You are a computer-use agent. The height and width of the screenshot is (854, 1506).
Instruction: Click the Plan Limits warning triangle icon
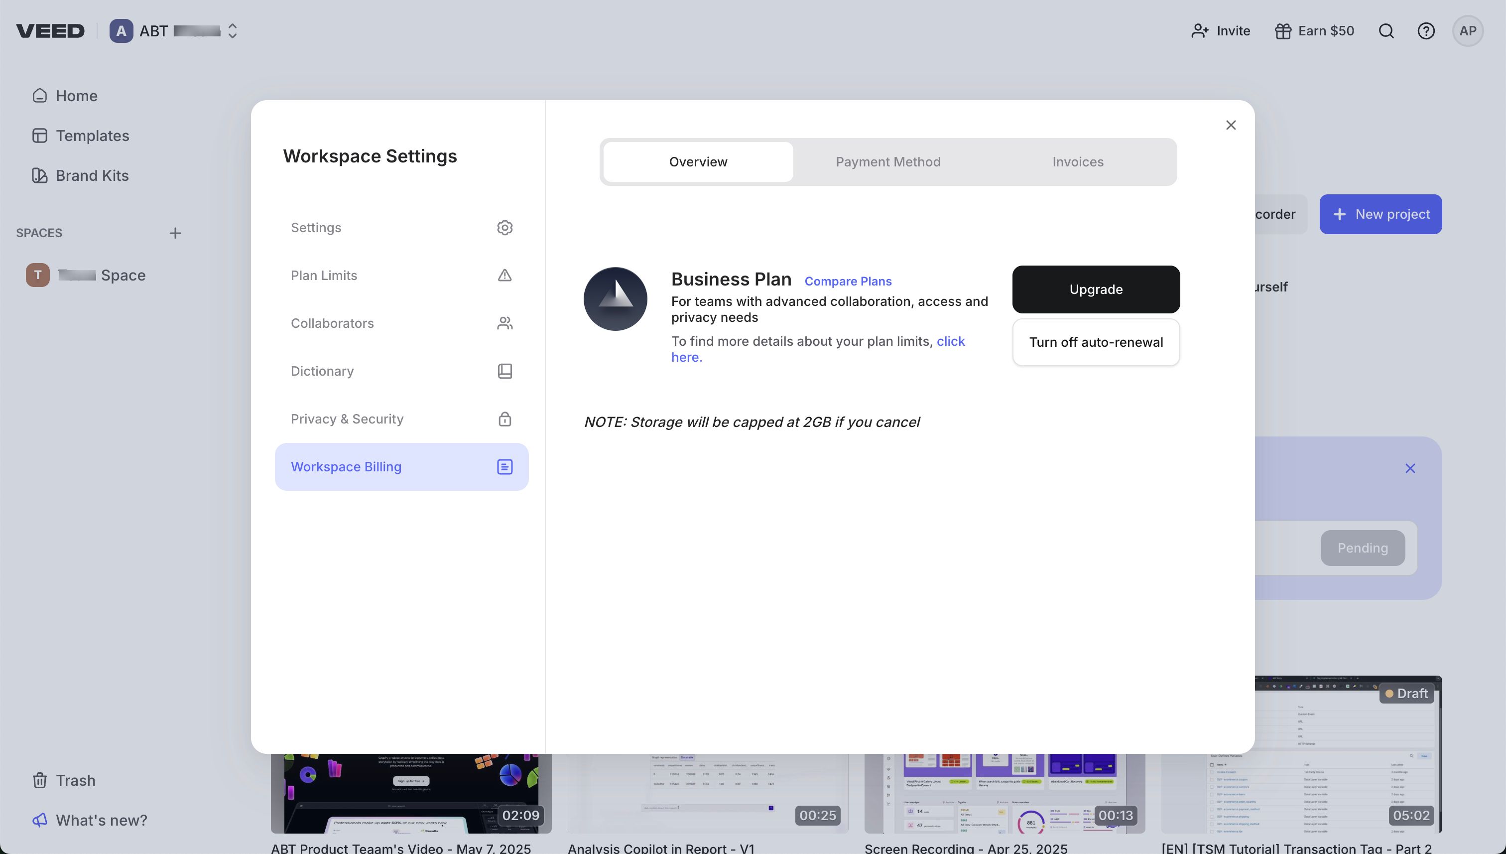(504, 275)
